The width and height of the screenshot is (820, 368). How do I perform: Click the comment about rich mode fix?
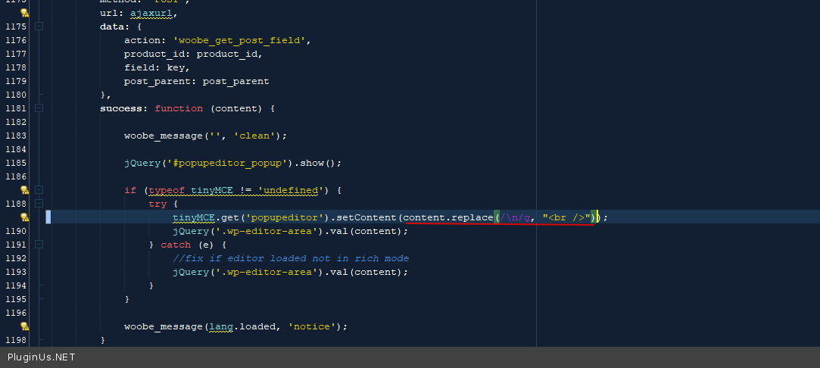click(x=290, y=258)
